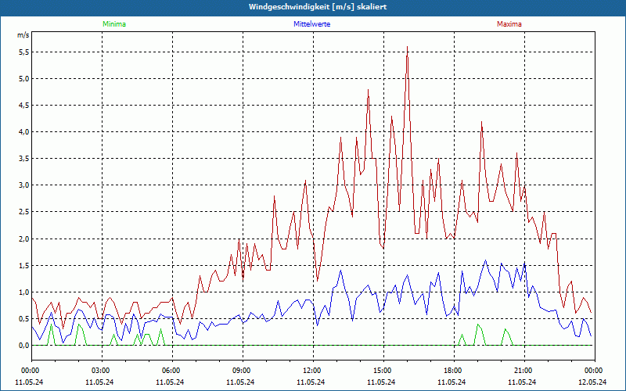Click the Mittelwerte legend label
Screen dimensions: 626x391
click(311, 24)
